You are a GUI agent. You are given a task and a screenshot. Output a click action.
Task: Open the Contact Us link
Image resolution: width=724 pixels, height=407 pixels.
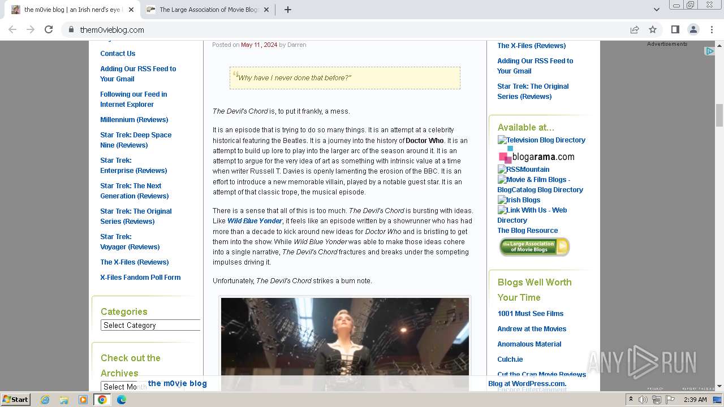tap(118, 53)
